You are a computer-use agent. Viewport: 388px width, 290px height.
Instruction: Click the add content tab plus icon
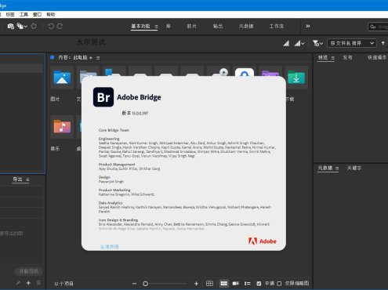[91, 58]
